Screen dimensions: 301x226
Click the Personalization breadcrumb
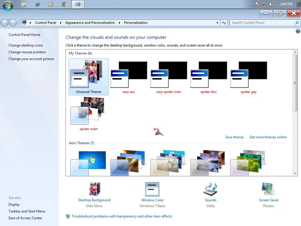tap(136, 23)
